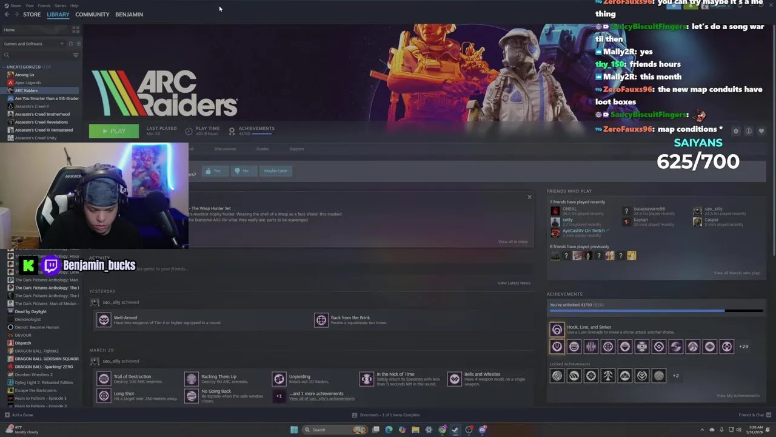Switch to the COMMUNITY tab
The image size is (776, 437).
tap(92, 15)
